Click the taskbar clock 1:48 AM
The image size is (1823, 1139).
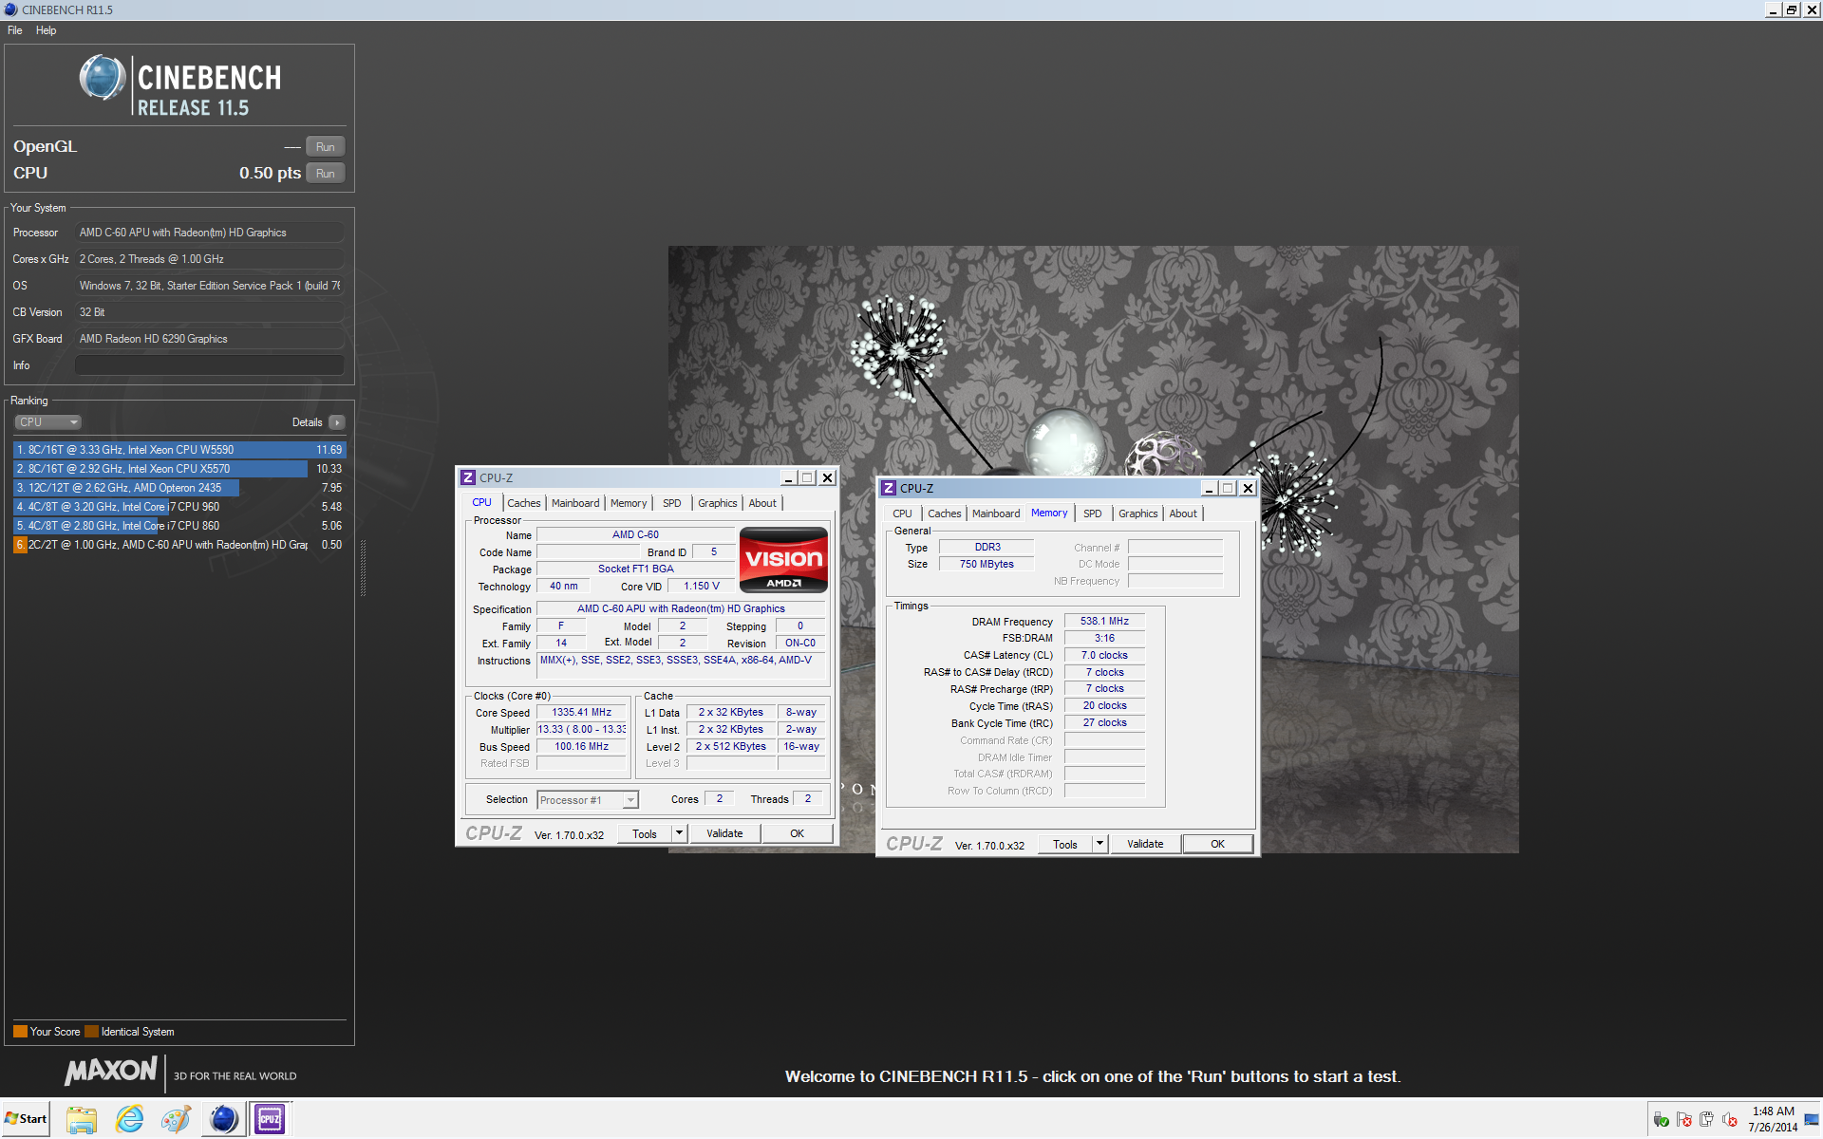coord(1773,1111)
